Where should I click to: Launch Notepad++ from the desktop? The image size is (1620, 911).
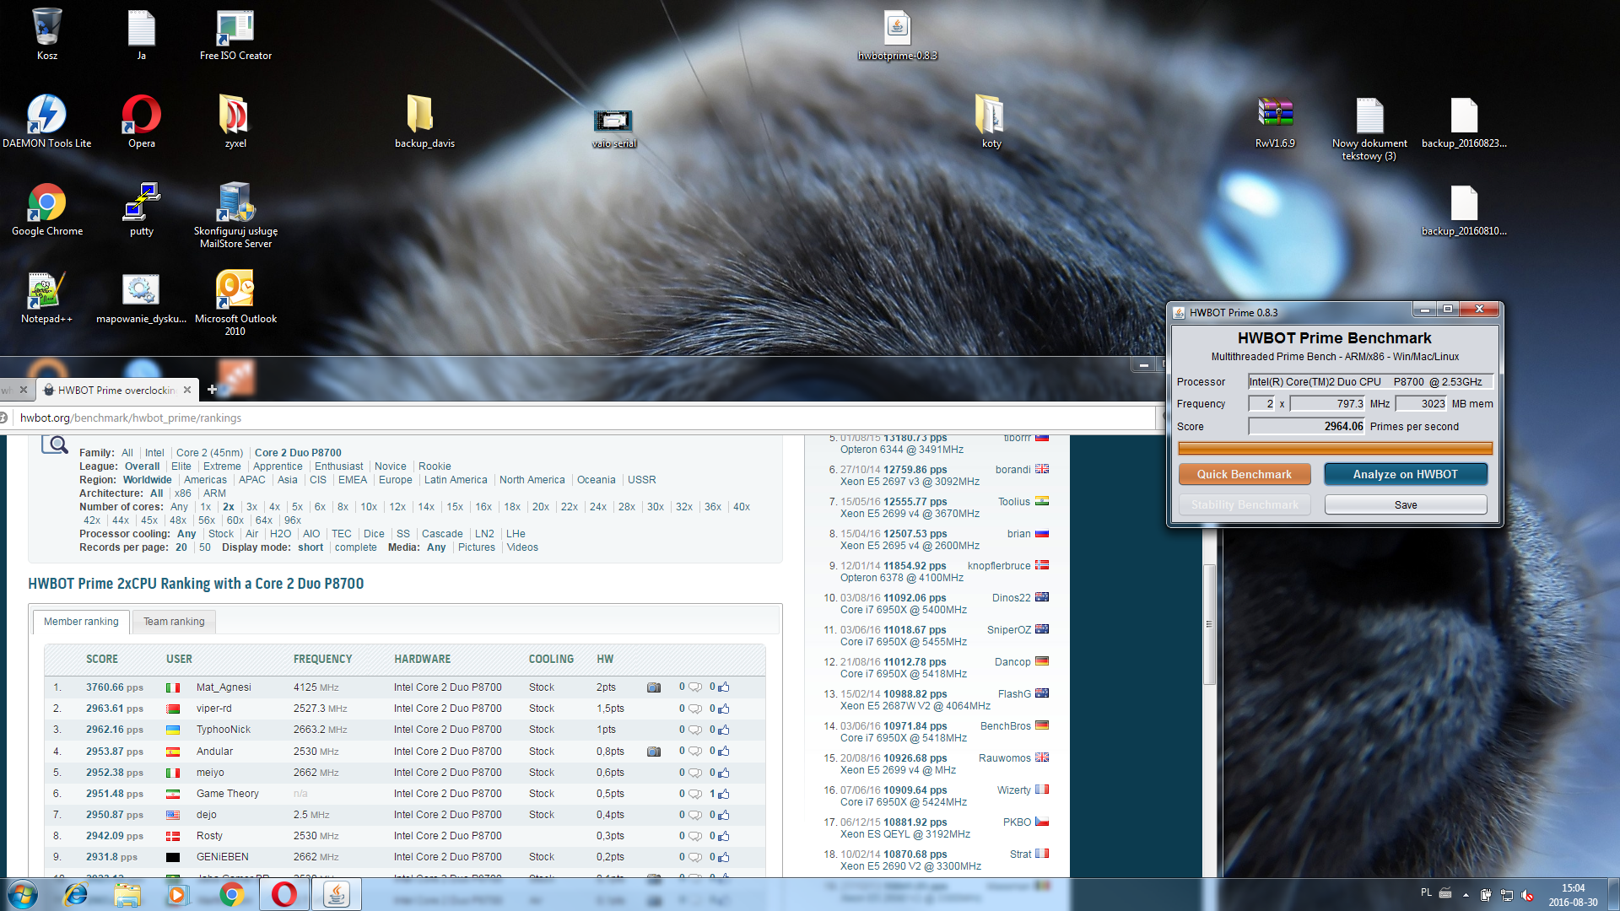coord(47,297)
